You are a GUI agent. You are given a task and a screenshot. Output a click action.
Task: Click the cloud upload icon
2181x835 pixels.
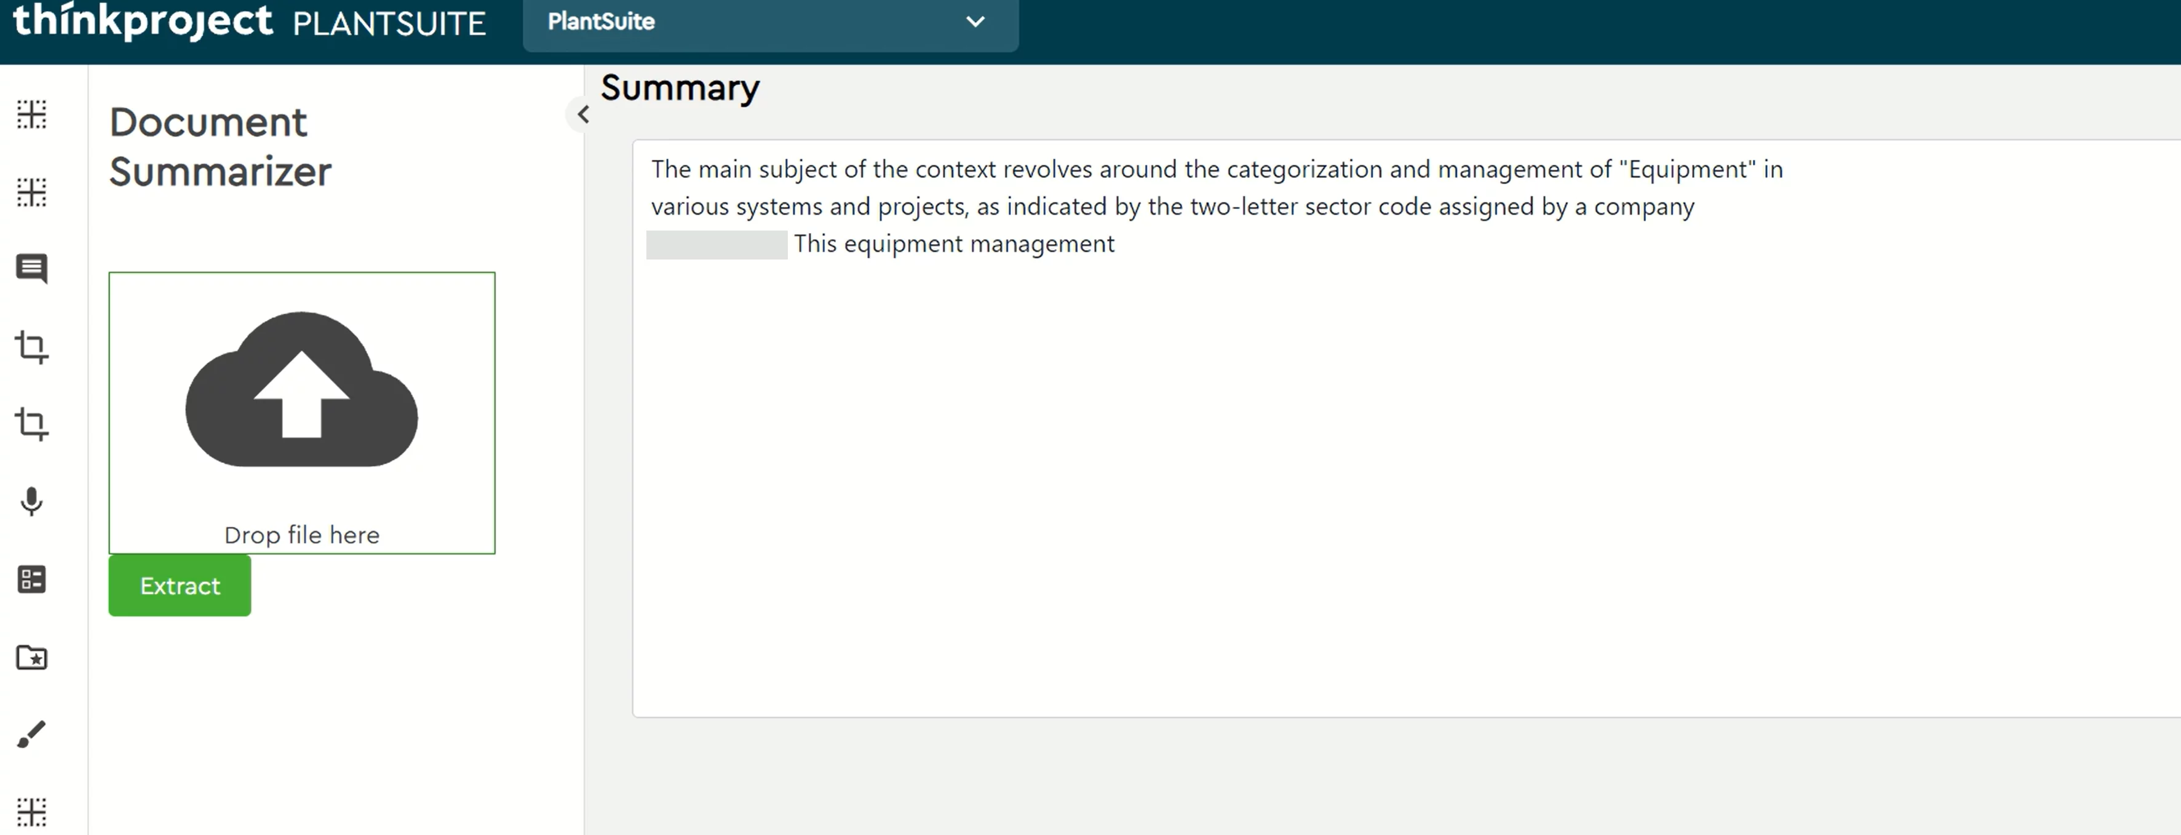pos(301,389)
